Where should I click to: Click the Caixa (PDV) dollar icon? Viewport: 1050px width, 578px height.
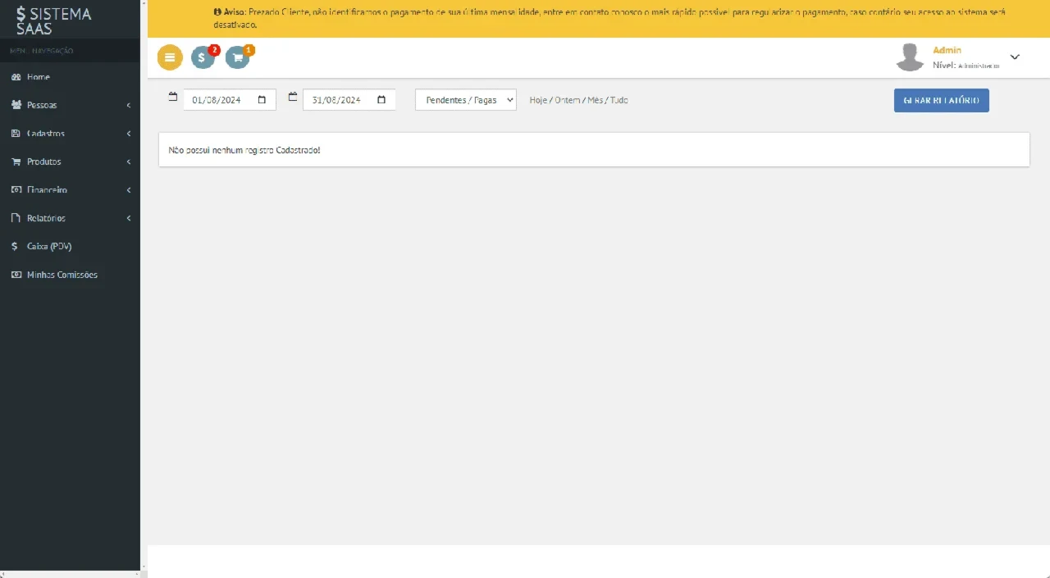point(16,246)
